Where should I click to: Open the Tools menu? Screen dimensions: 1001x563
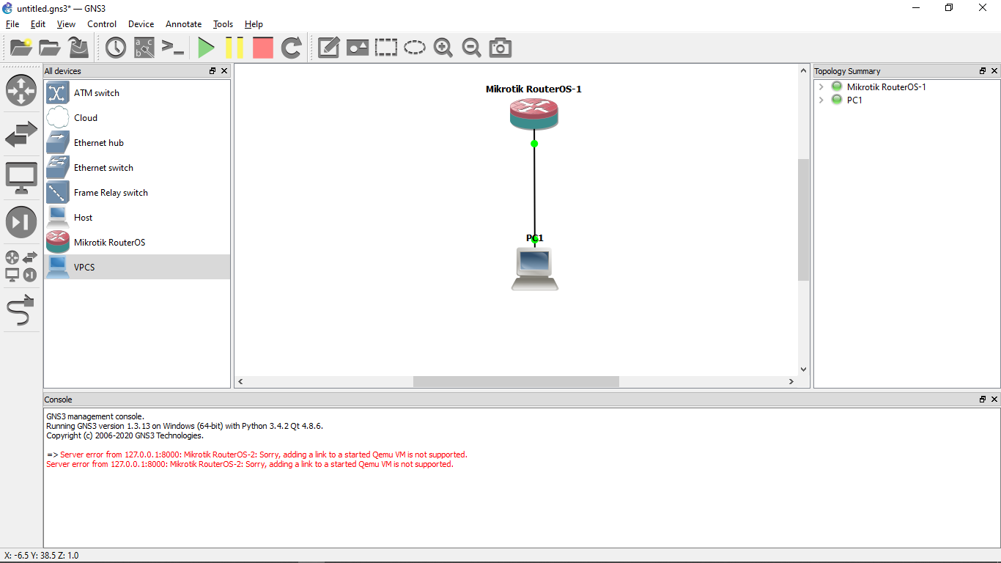(223, 24)
